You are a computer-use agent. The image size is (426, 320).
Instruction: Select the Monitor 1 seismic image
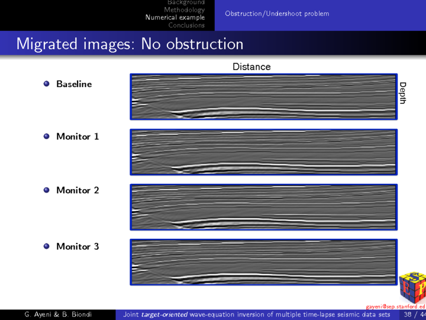pyautogui.click(x=263, y=152)
